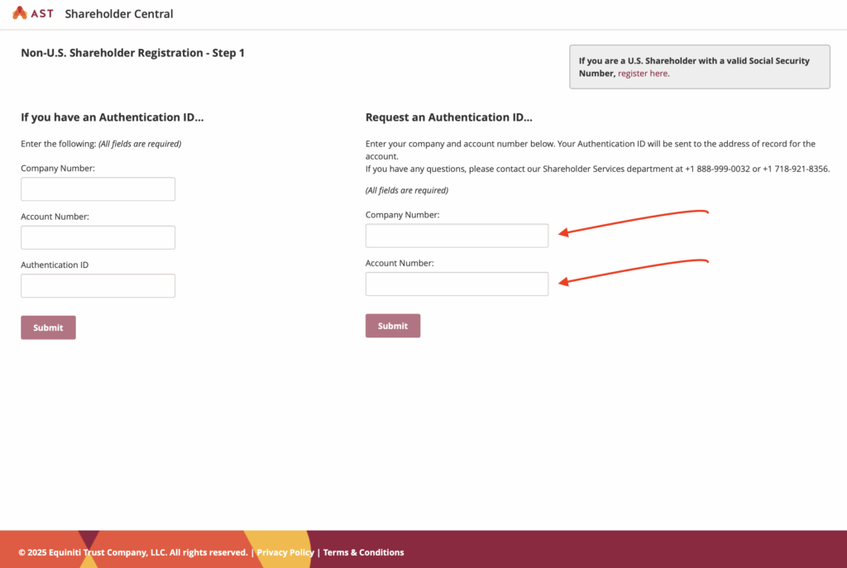847x568 pixels.
Task: Click the 'Request an Authentication ID...' heading
Action: [449, 117]
